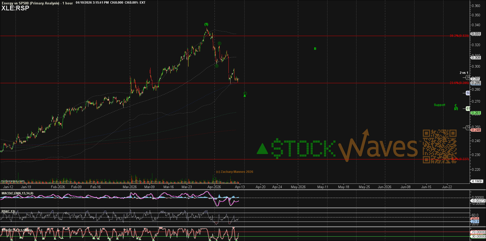Click the May-2026 date on the time axis
Image resolution: width=486 pixels, height=241 pixels.
pos(298,187)
